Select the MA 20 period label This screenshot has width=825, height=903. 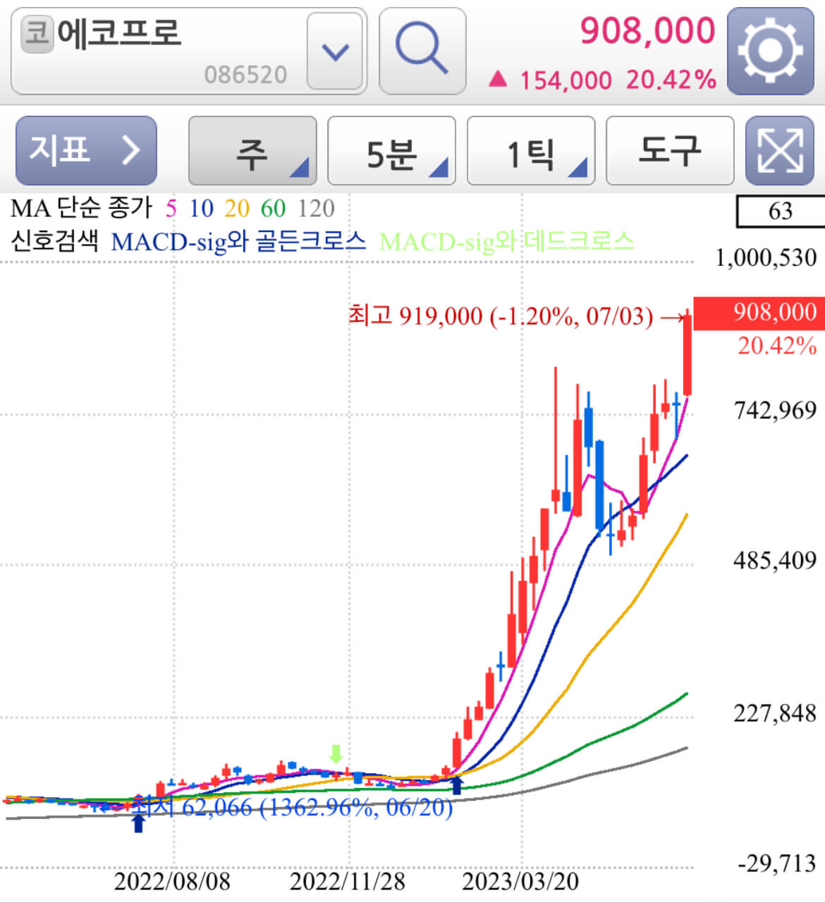pos(237,208)
